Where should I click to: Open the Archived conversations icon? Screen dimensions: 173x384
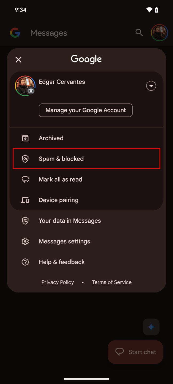(x=25, y=138)
